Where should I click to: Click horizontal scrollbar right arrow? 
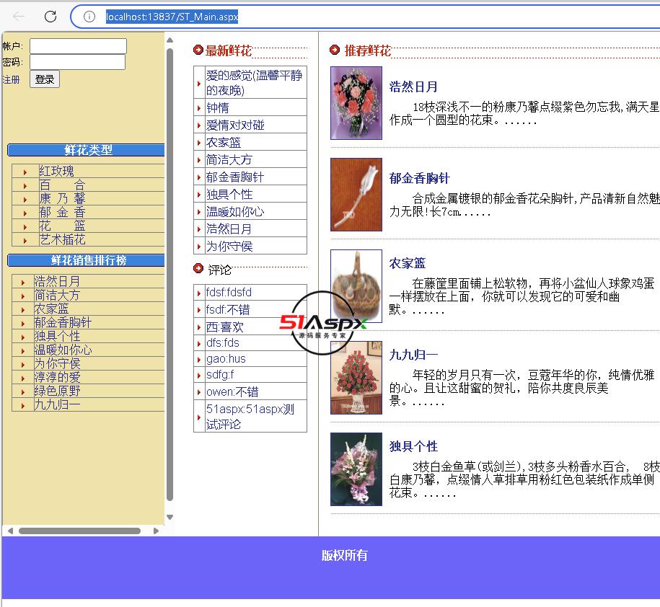(156, 531)
